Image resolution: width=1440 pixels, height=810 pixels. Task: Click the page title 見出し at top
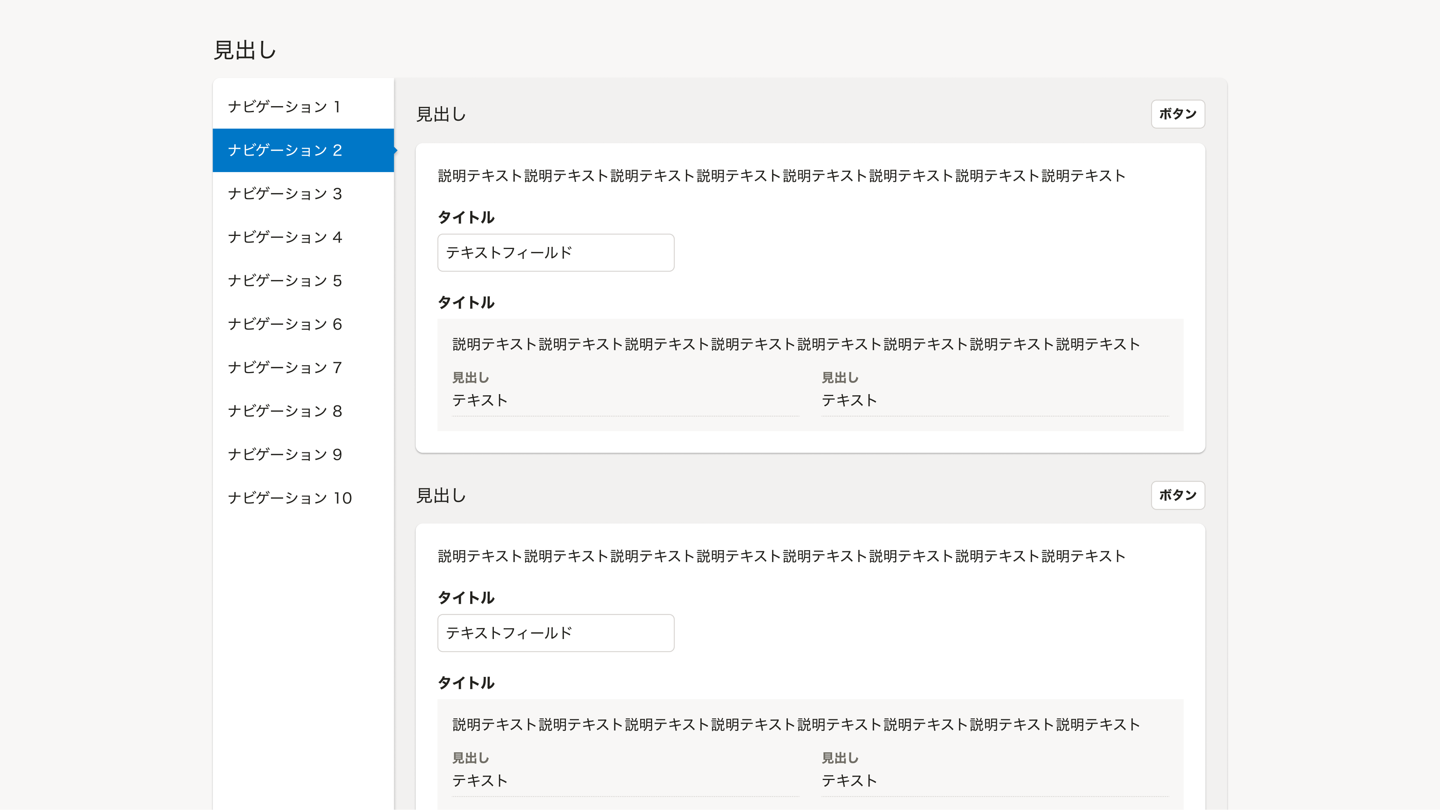click(x=245, y=50)
